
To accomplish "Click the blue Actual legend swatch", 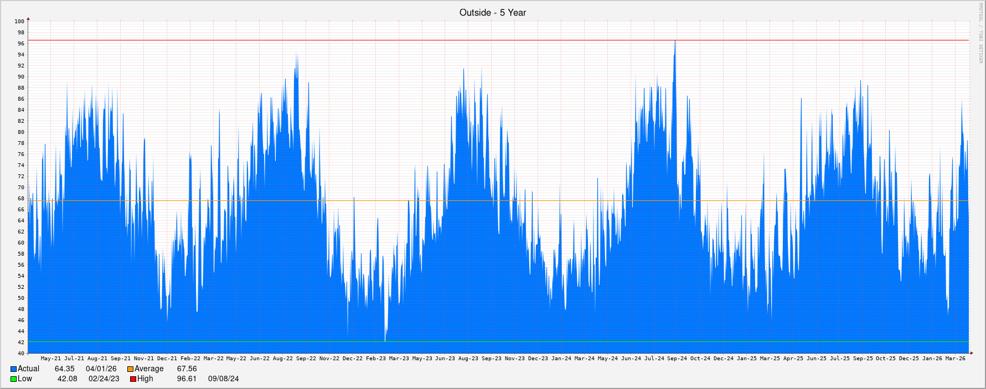I will click(13, 369).
